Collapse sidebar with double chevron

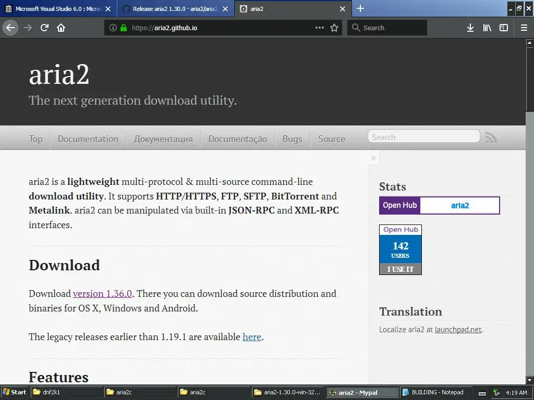(373, 158)
